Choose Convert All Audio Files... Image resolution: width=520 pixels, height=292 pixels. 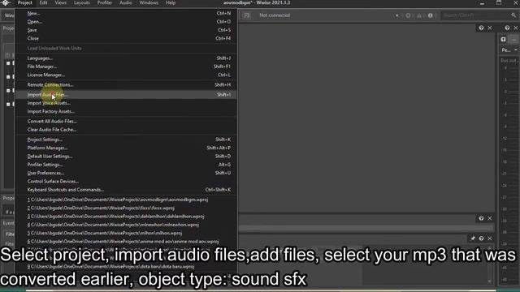tap(126, 121)
